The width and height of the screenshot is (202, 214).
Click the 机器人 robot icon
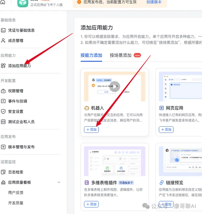(87, 108)
